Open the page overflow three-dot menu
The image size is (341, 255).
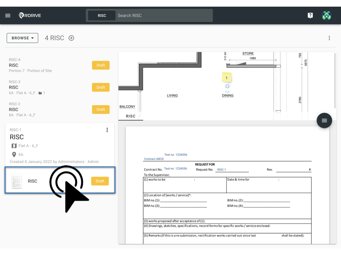[329, 38]
